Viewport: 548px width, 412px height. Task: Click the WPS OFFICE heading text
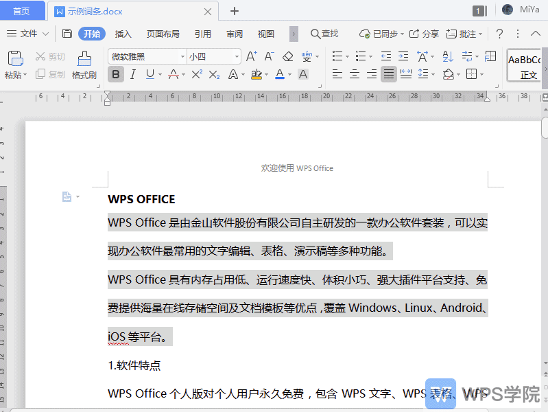[x=141, y=199]
